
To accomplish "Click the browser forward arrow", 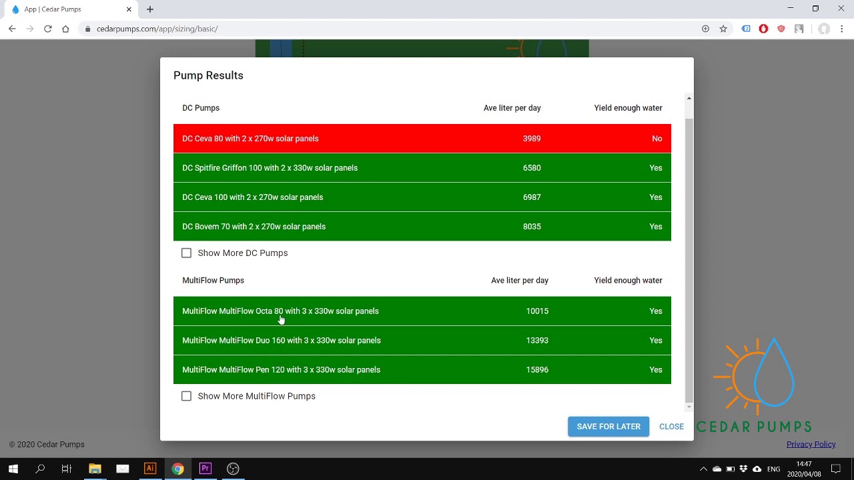I will point(30,29).
